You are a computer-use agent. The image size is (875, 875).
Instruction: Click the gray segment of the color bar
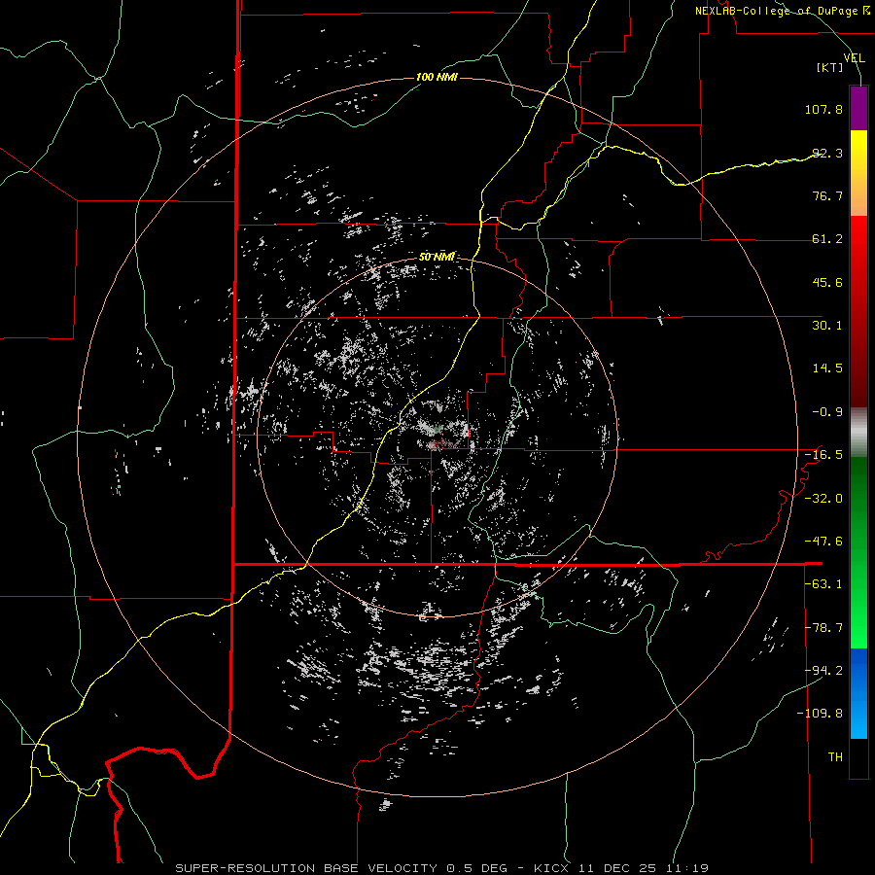[x=858, y=433]
